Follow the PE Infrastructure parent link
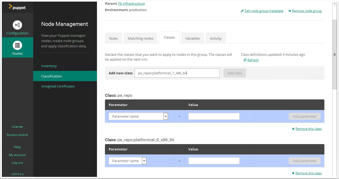The width and height of the screenshot is (339, 179). pyautogui.click(x=131, y=3)
